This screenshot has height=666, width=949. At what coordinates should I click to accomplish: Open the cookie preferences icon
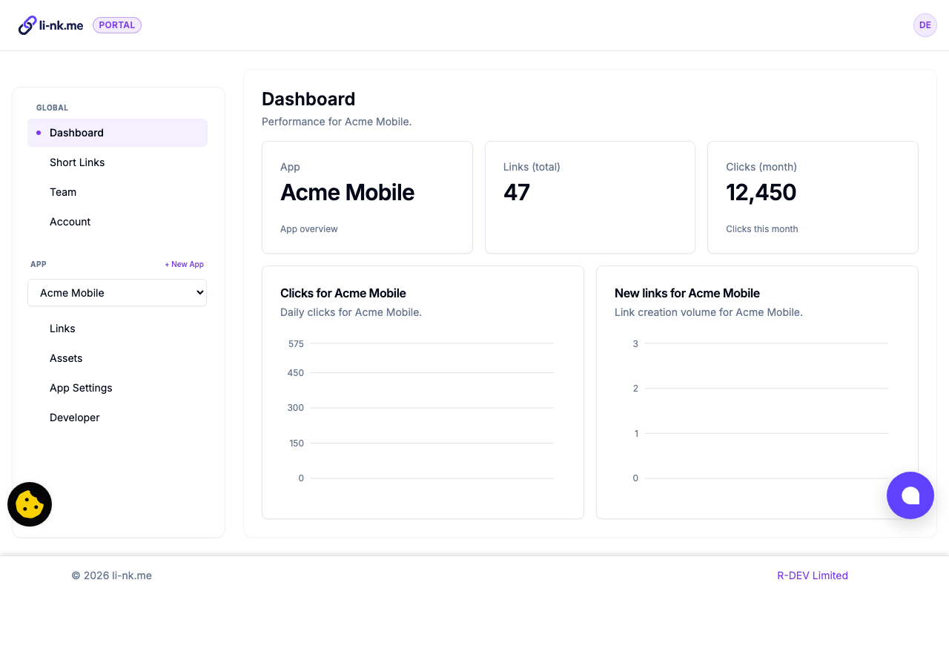click(30, 504)
